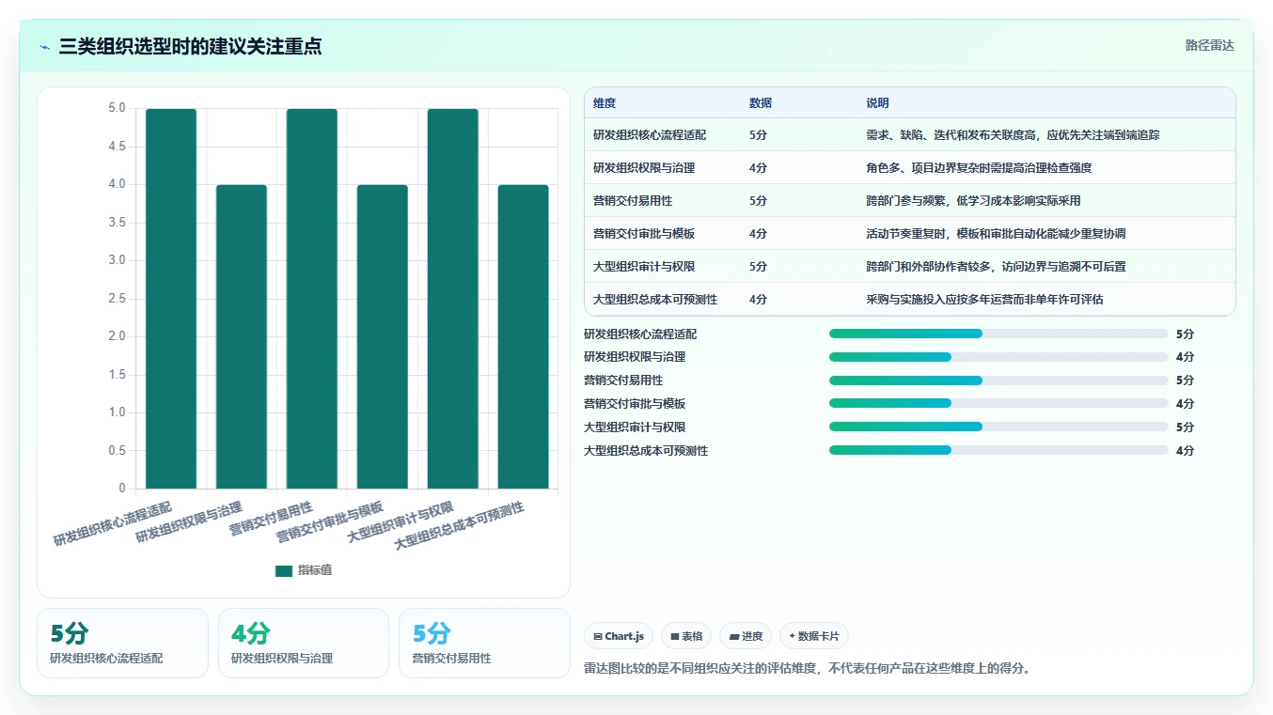Open the 5分 营销交付易用性 data card
The image size is (1273, 715).
[x=484, y=643]
